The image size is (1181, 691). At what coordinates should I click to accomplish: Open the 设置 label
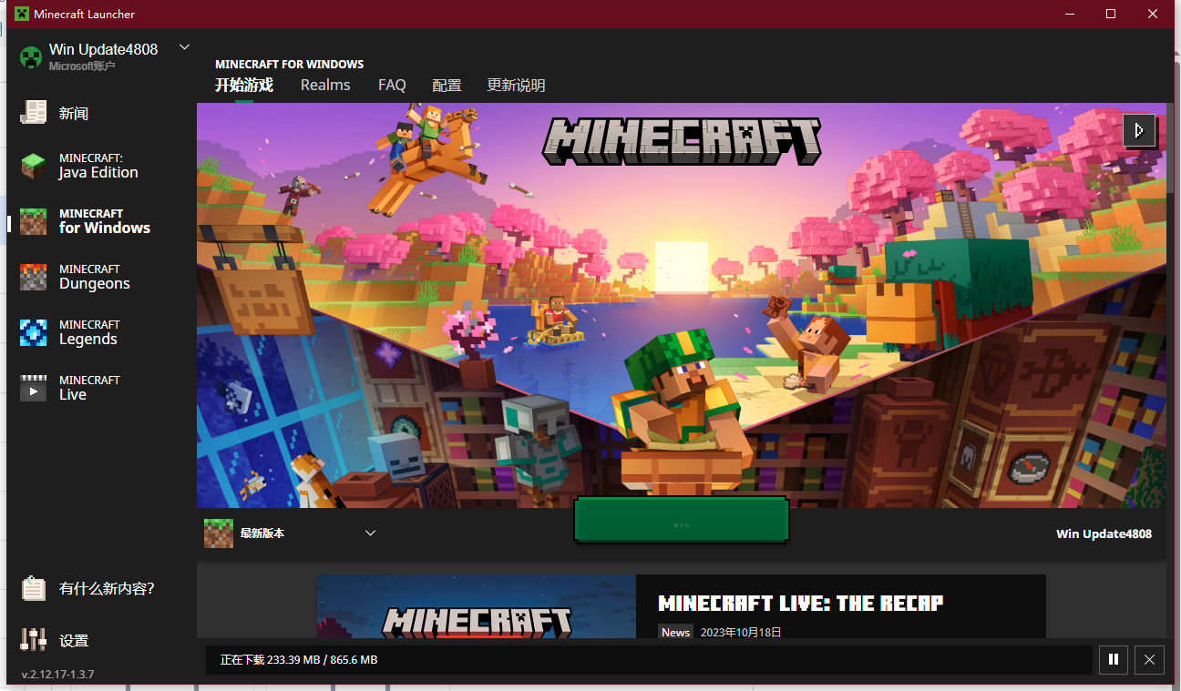pyautogui.click(x=74, y=641)
